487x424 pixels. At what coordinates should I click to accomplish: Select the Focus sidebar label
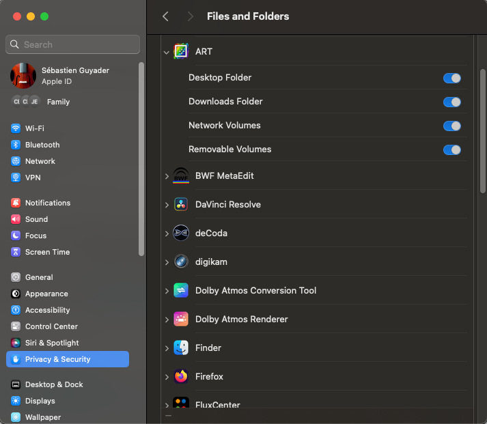click(x=36, y=236)
